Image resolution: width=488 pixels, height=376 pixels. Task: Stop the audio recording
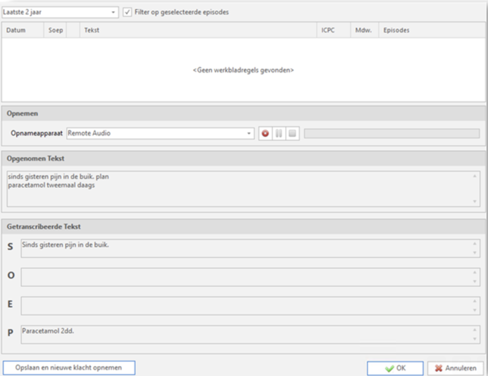coord(292,133)
